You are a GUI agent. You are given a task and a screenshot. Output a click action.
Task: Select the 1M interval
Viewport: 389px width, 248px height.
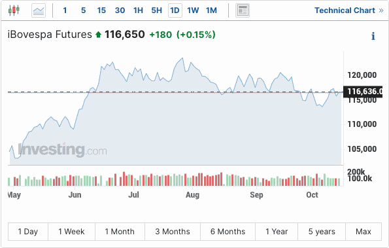point(211,10)
